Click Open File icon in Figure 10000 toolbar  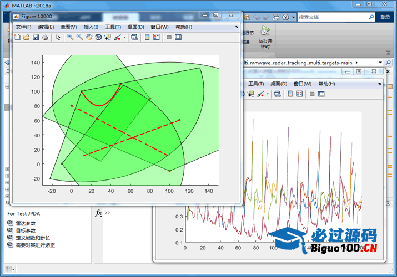[26, 37]
